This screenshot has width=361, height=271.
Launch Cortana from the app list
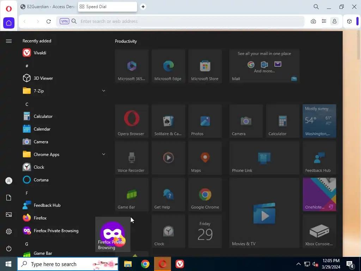click(64, 180)
